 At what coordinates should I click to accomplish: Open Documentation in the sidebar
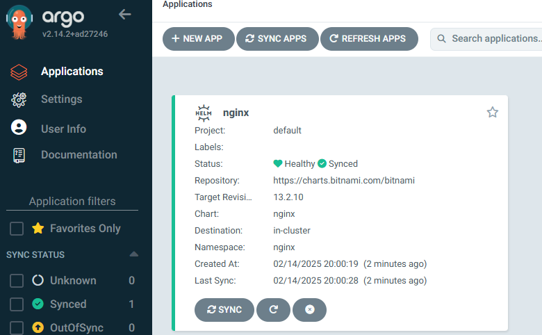[x=79, y=154]
